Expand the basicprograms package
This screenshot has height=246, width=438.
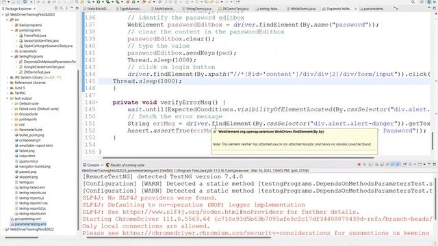pyautogui.click(x=12, y=25)
